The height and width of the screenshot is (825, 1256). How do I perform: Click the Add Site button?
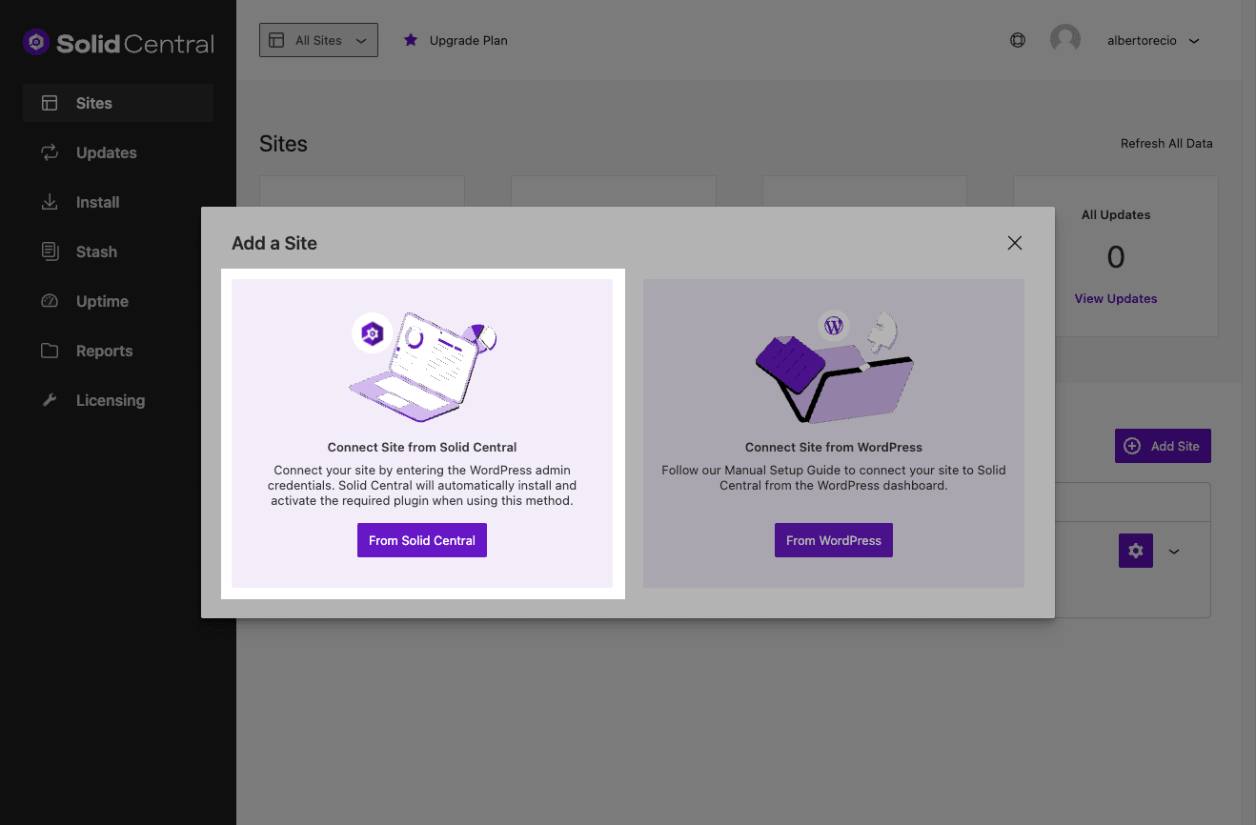pyautogui.click(x=1163, y=446)
